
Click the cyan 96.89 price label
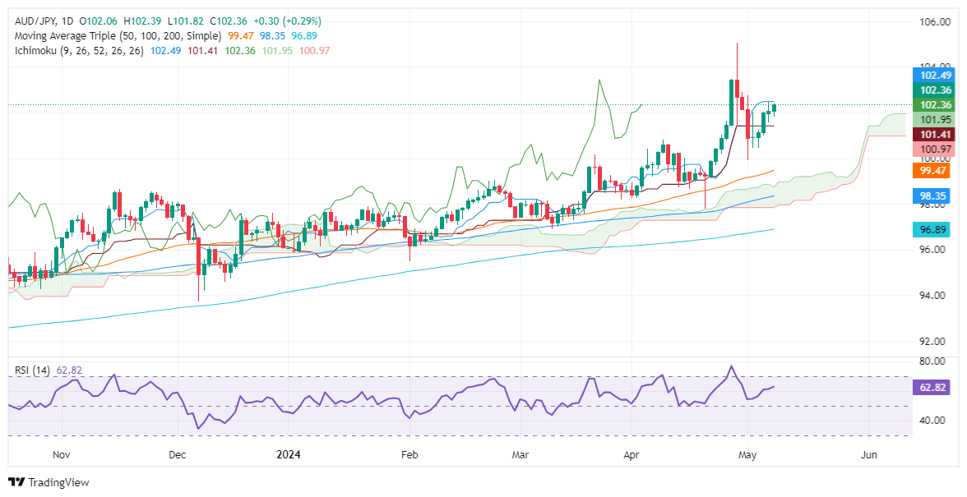(x=934, y=231)
